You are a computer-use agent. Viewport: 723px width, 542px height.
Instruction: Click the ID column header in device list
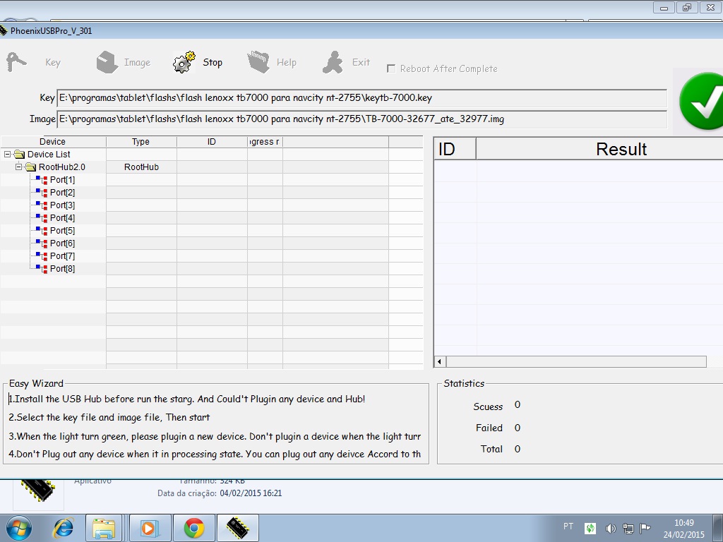tap(212, 141)
